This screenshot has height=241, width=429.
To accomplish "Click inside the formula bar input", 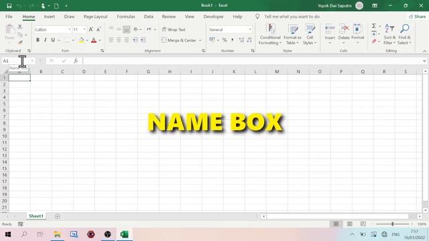I will [252, 61].
